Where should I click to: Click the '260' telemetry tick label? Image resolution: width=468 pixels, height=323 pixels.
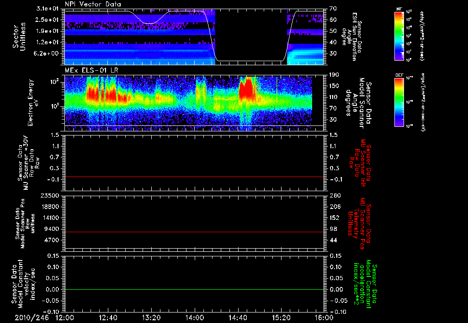(335, 196)
